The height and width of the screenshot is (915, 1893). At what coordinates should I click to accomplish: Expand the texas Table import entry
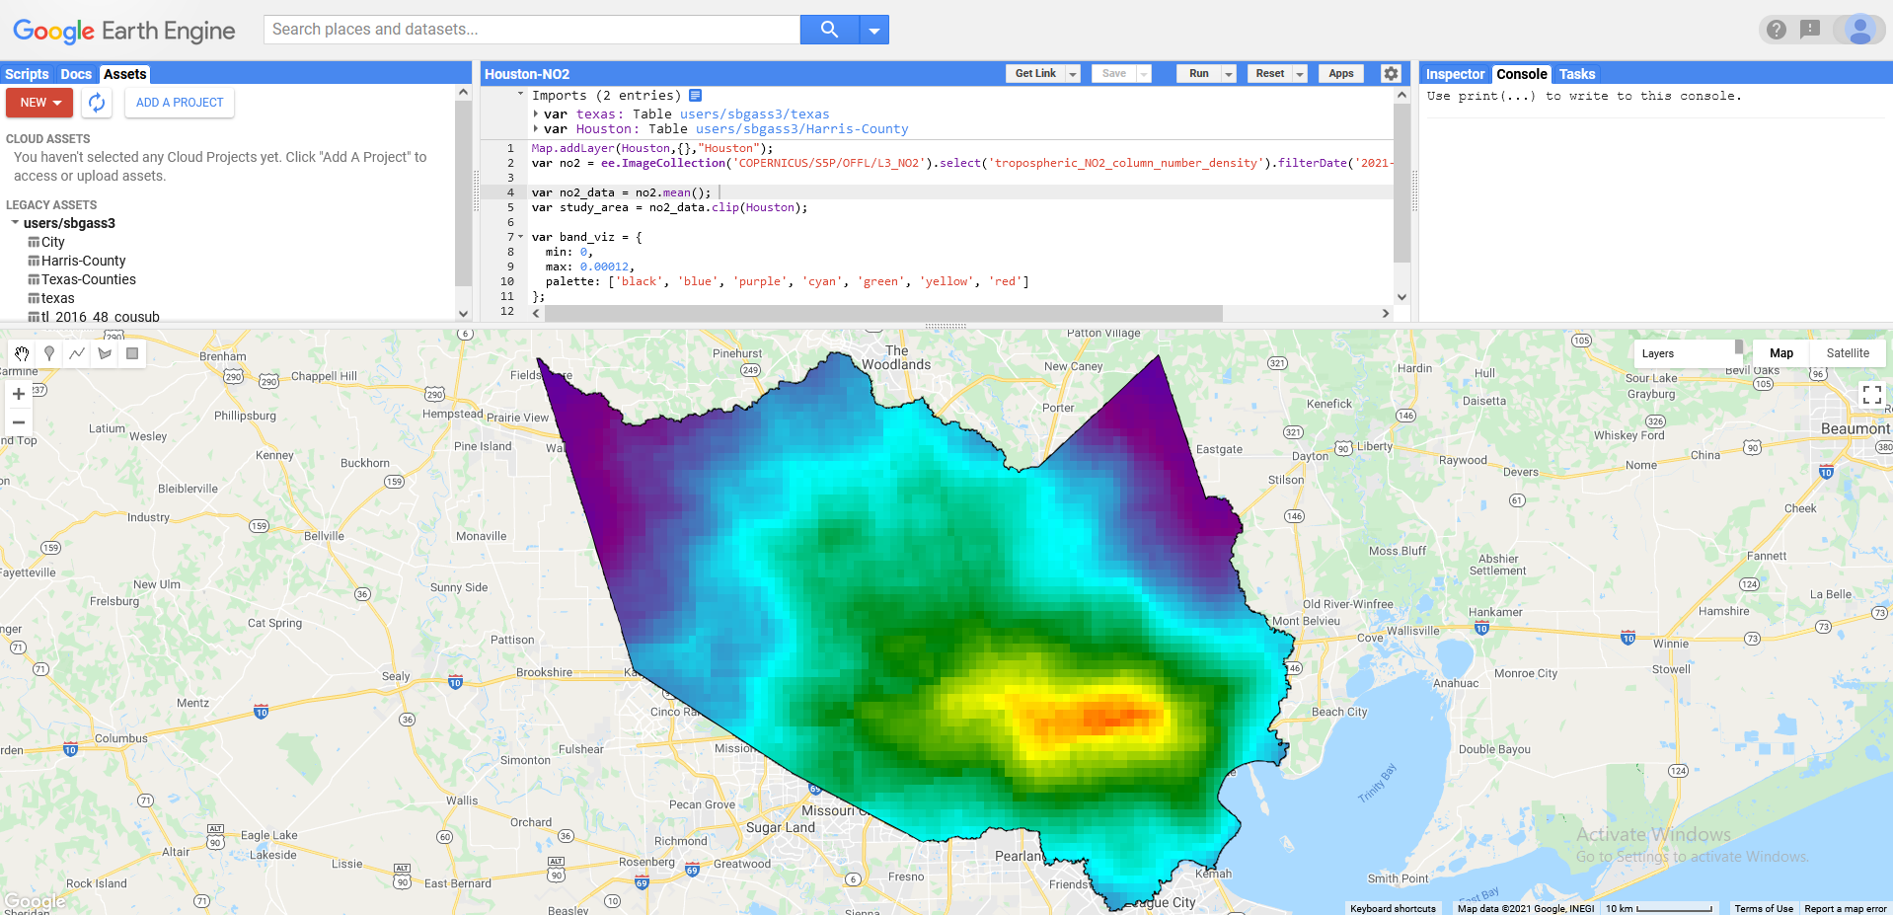pos(537,114)
